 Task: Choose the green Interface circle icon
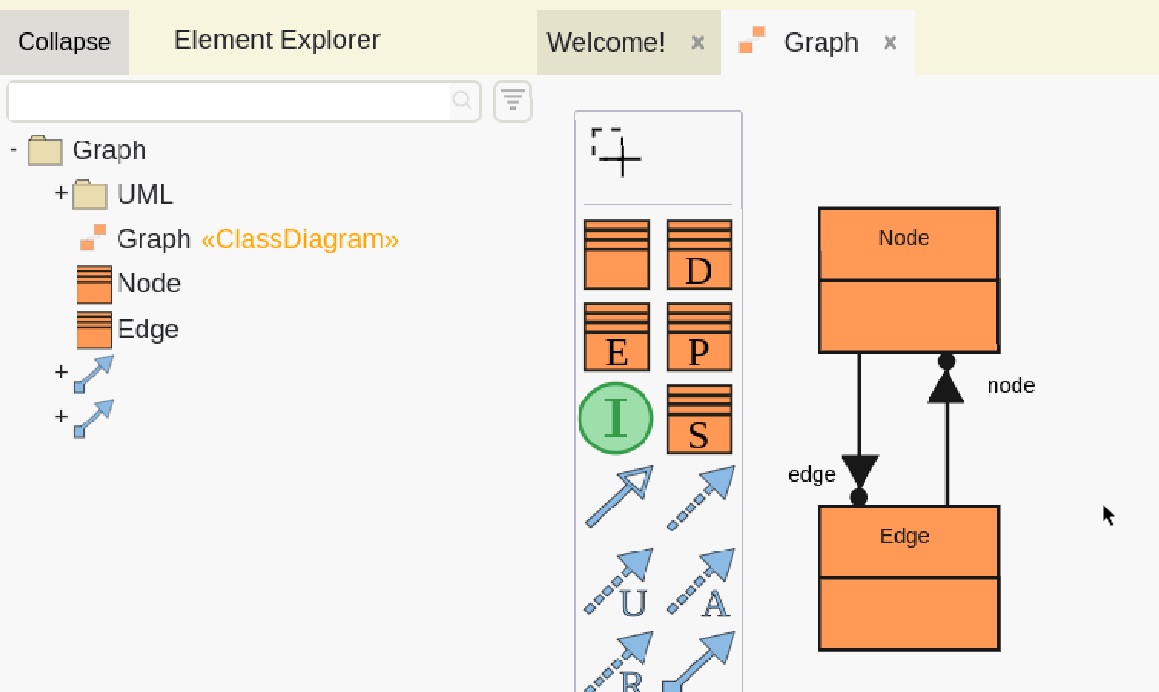616,419
